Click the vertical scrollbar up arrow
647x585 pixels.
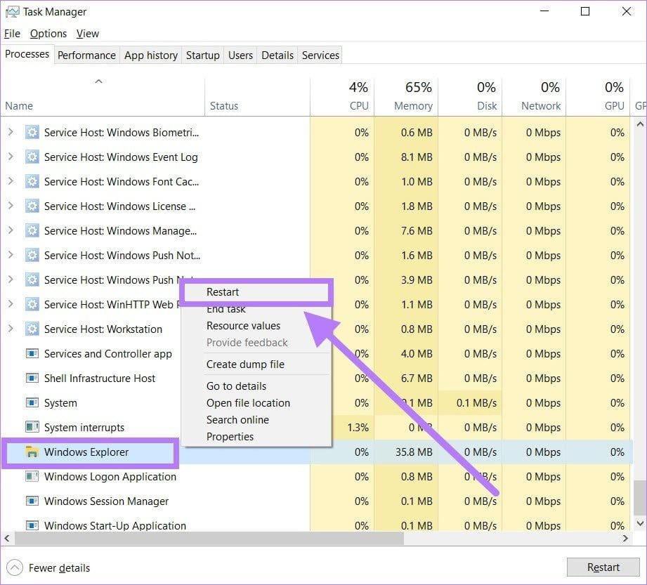point(640,124)
